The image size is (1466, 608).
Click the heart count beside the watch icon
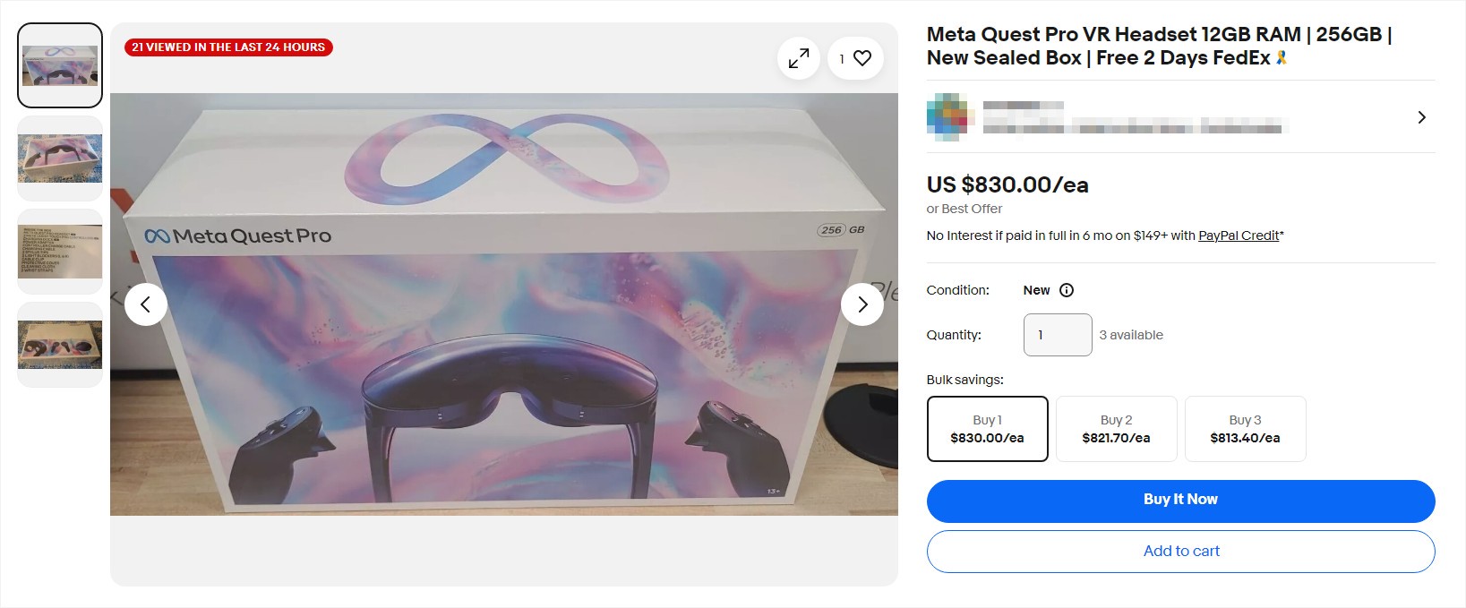(840, 57)
